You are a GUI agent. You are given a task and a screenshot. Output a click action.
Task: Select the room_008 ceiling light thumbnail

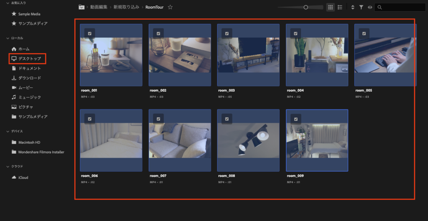point(248,140)
